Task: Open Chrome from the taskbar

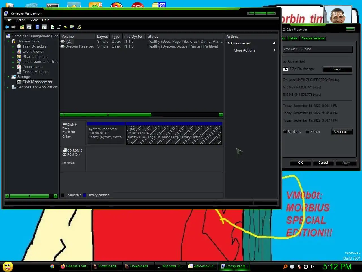Action: pos(52,266)
